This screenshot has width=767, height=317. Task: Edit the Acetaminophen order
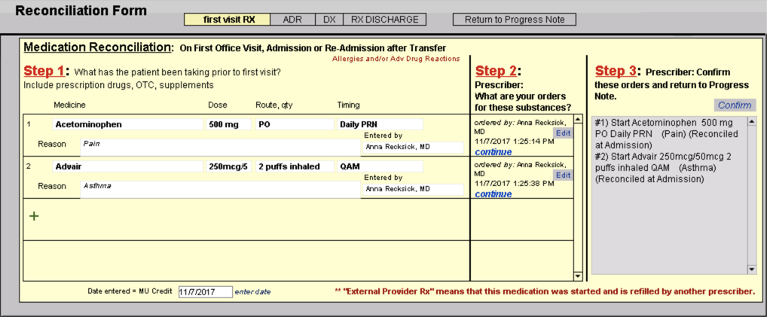click(563, 133)
